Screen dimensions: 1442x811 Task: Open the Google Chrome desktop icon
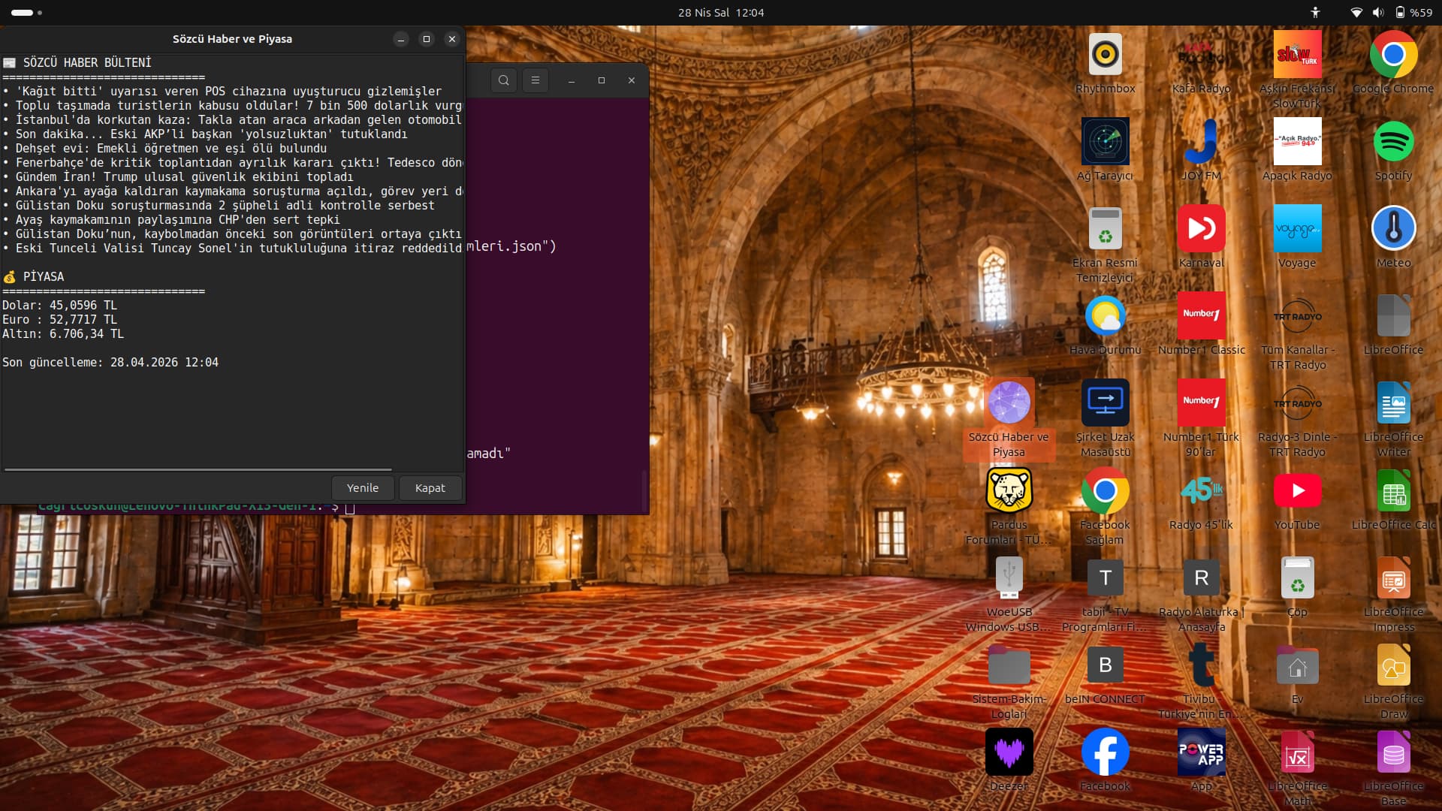[1393, 55]
